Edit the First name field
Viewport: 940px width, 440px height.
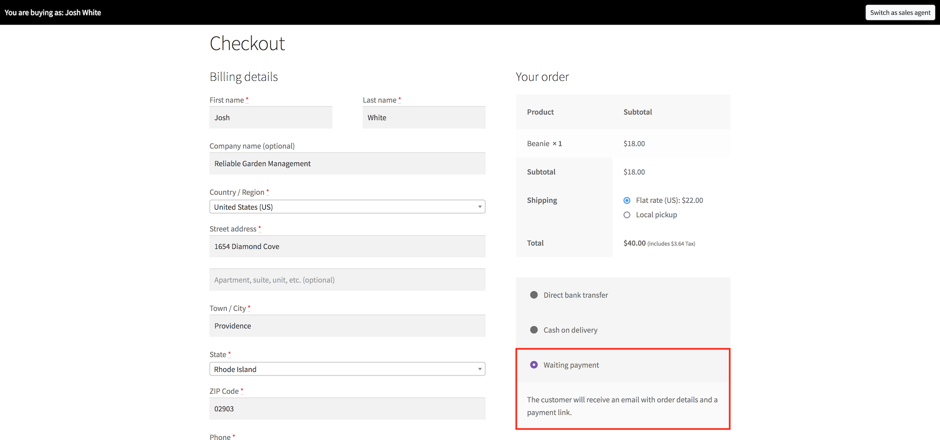(271, 118)
